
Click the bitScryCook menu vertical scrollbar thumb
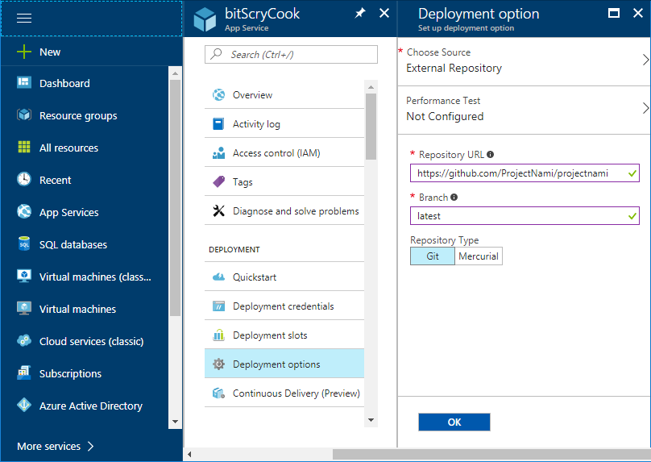click(371, 127)
